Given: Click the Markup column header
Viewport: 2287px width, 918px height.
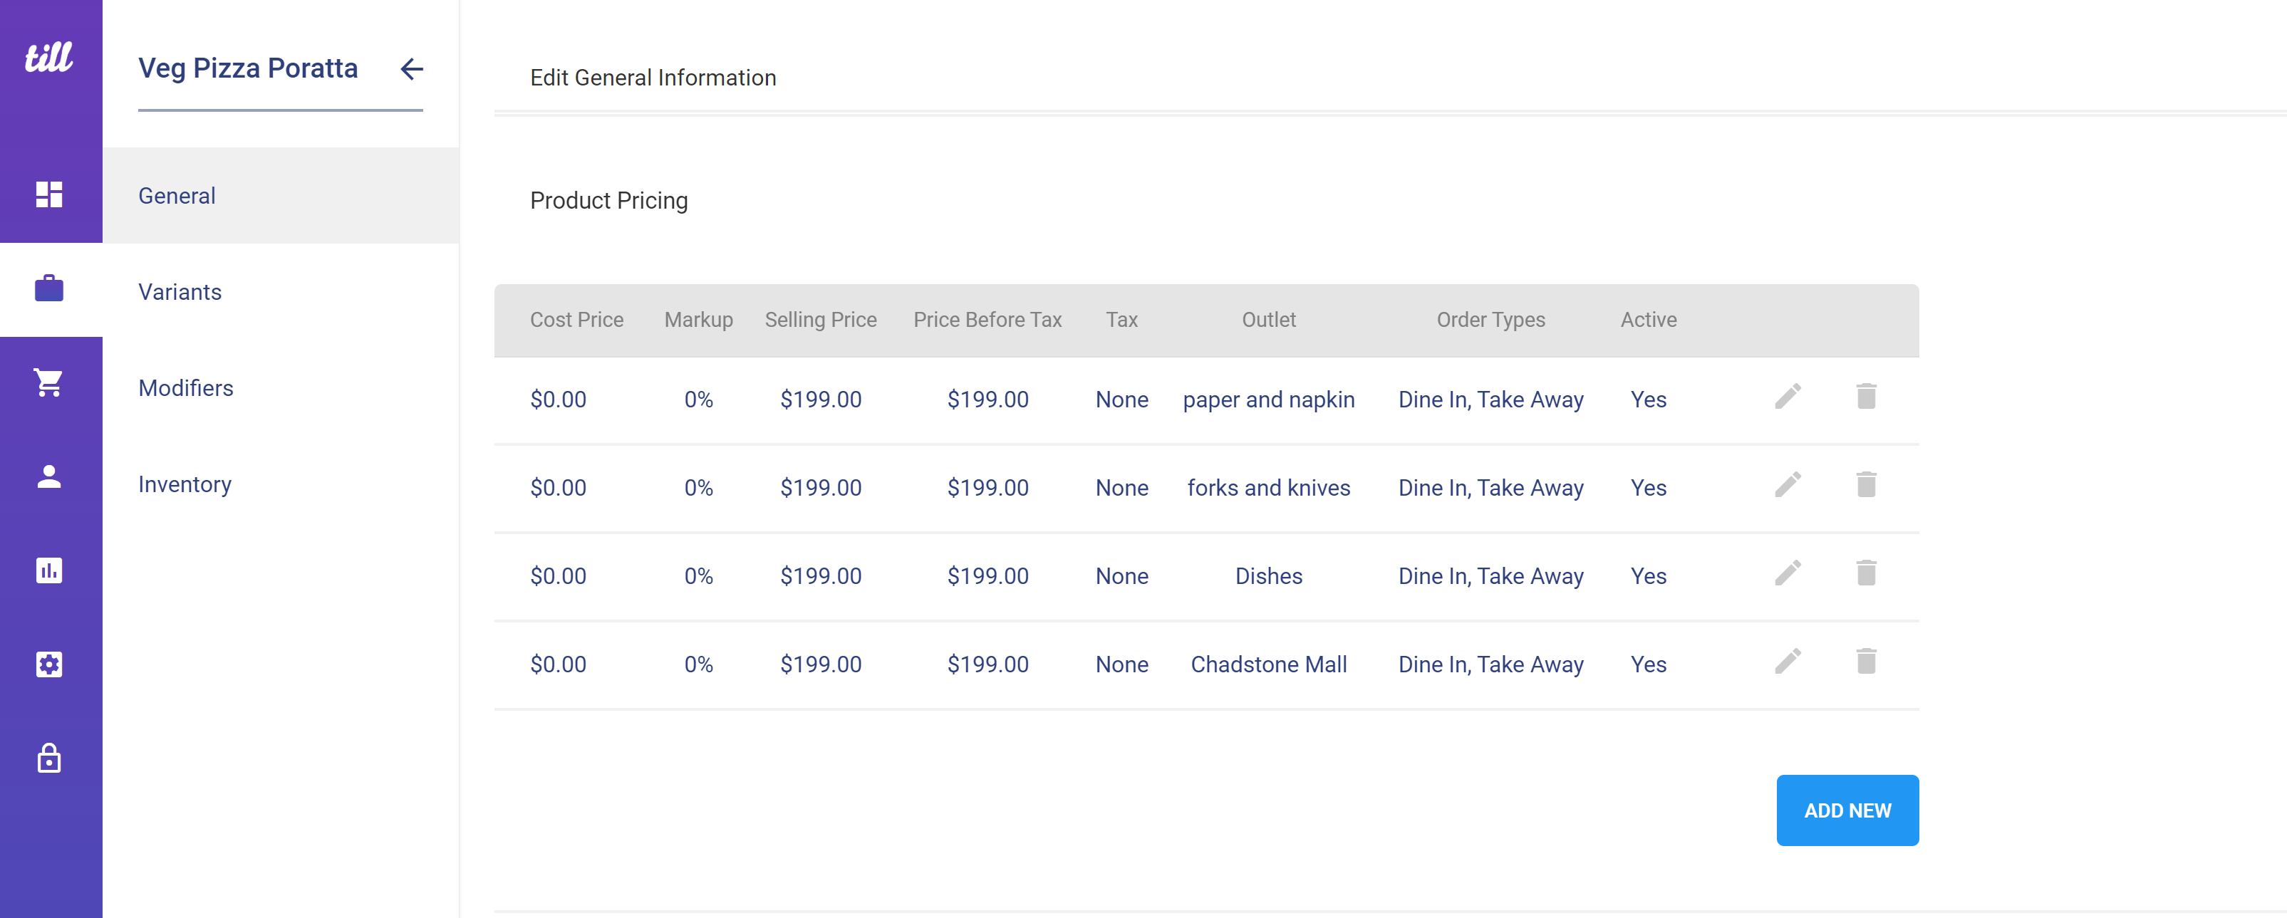Looking at the screenshot, I should coord(699,320).
